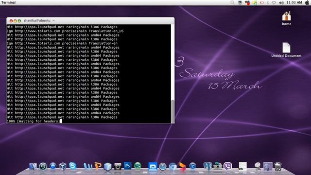Click the display icon in menu bar
Viewport: 311px width, 175px height.
240,2
